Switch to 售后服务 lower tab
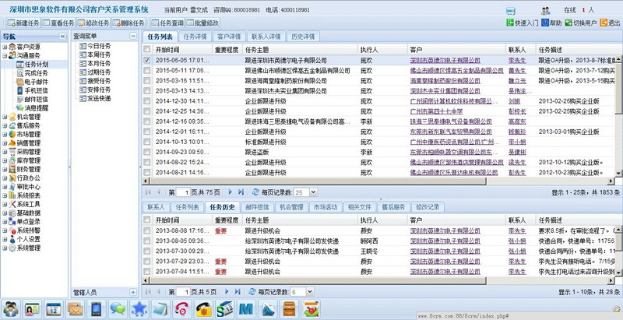This screenshot has height=320, width=623. (394, 207)
